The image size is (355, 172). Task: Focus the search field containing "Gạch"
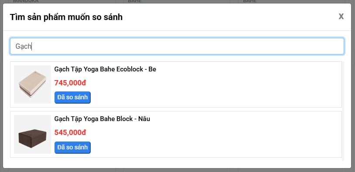pyautogui.click(x=177, y=46)
